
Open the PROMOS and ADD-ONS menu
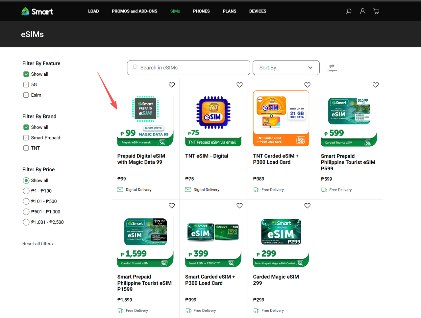tap(135, 11)
